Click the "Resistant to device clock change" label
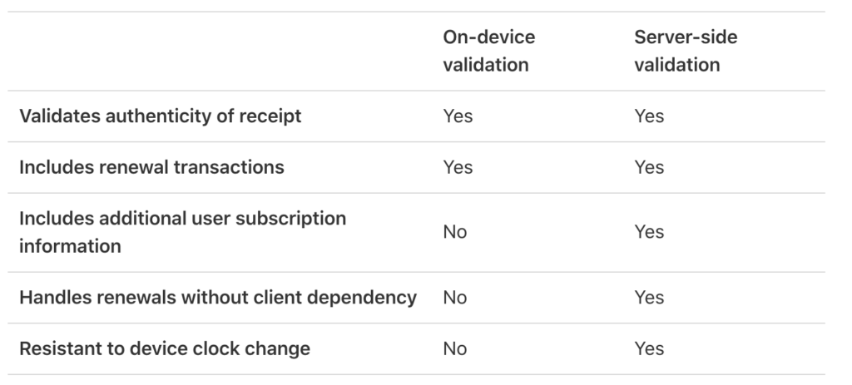852x385 pixels. [x=165, y=348]
